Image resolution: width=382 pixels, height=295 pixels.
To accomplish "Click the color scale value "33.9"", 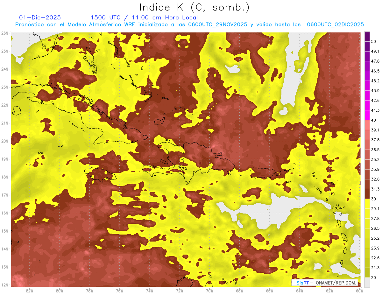I will 375,169.
